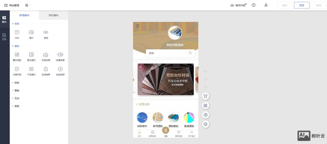This screenshot has width=327, height=144.
Task: Select the 图片 image module icon
Action: (31, 32)
